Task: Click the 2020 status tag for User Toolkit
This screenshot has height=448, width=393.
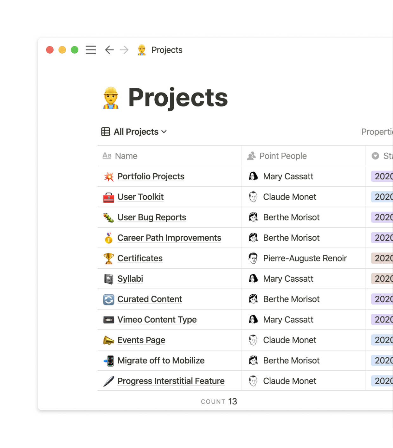Action: click(x=383, y=197)
